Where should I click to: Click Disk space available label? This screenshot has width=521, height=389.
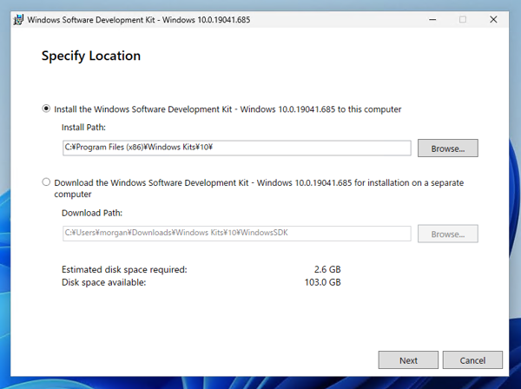point(103,282)
